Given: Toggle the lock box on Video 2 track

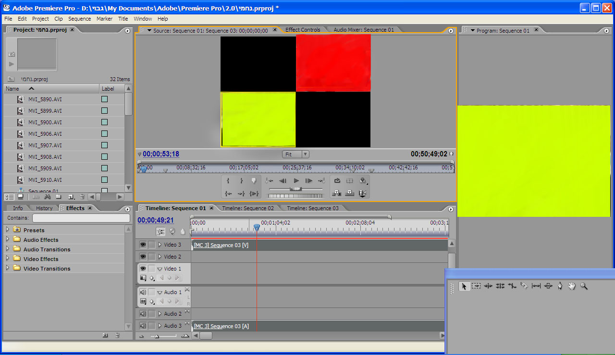Looking at the screenshot, I should 152,257.
